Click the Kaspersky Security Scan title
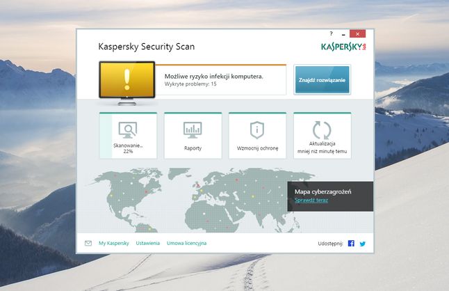The height and width of the screenshot is (291, 449). click(x=147, y=47)
